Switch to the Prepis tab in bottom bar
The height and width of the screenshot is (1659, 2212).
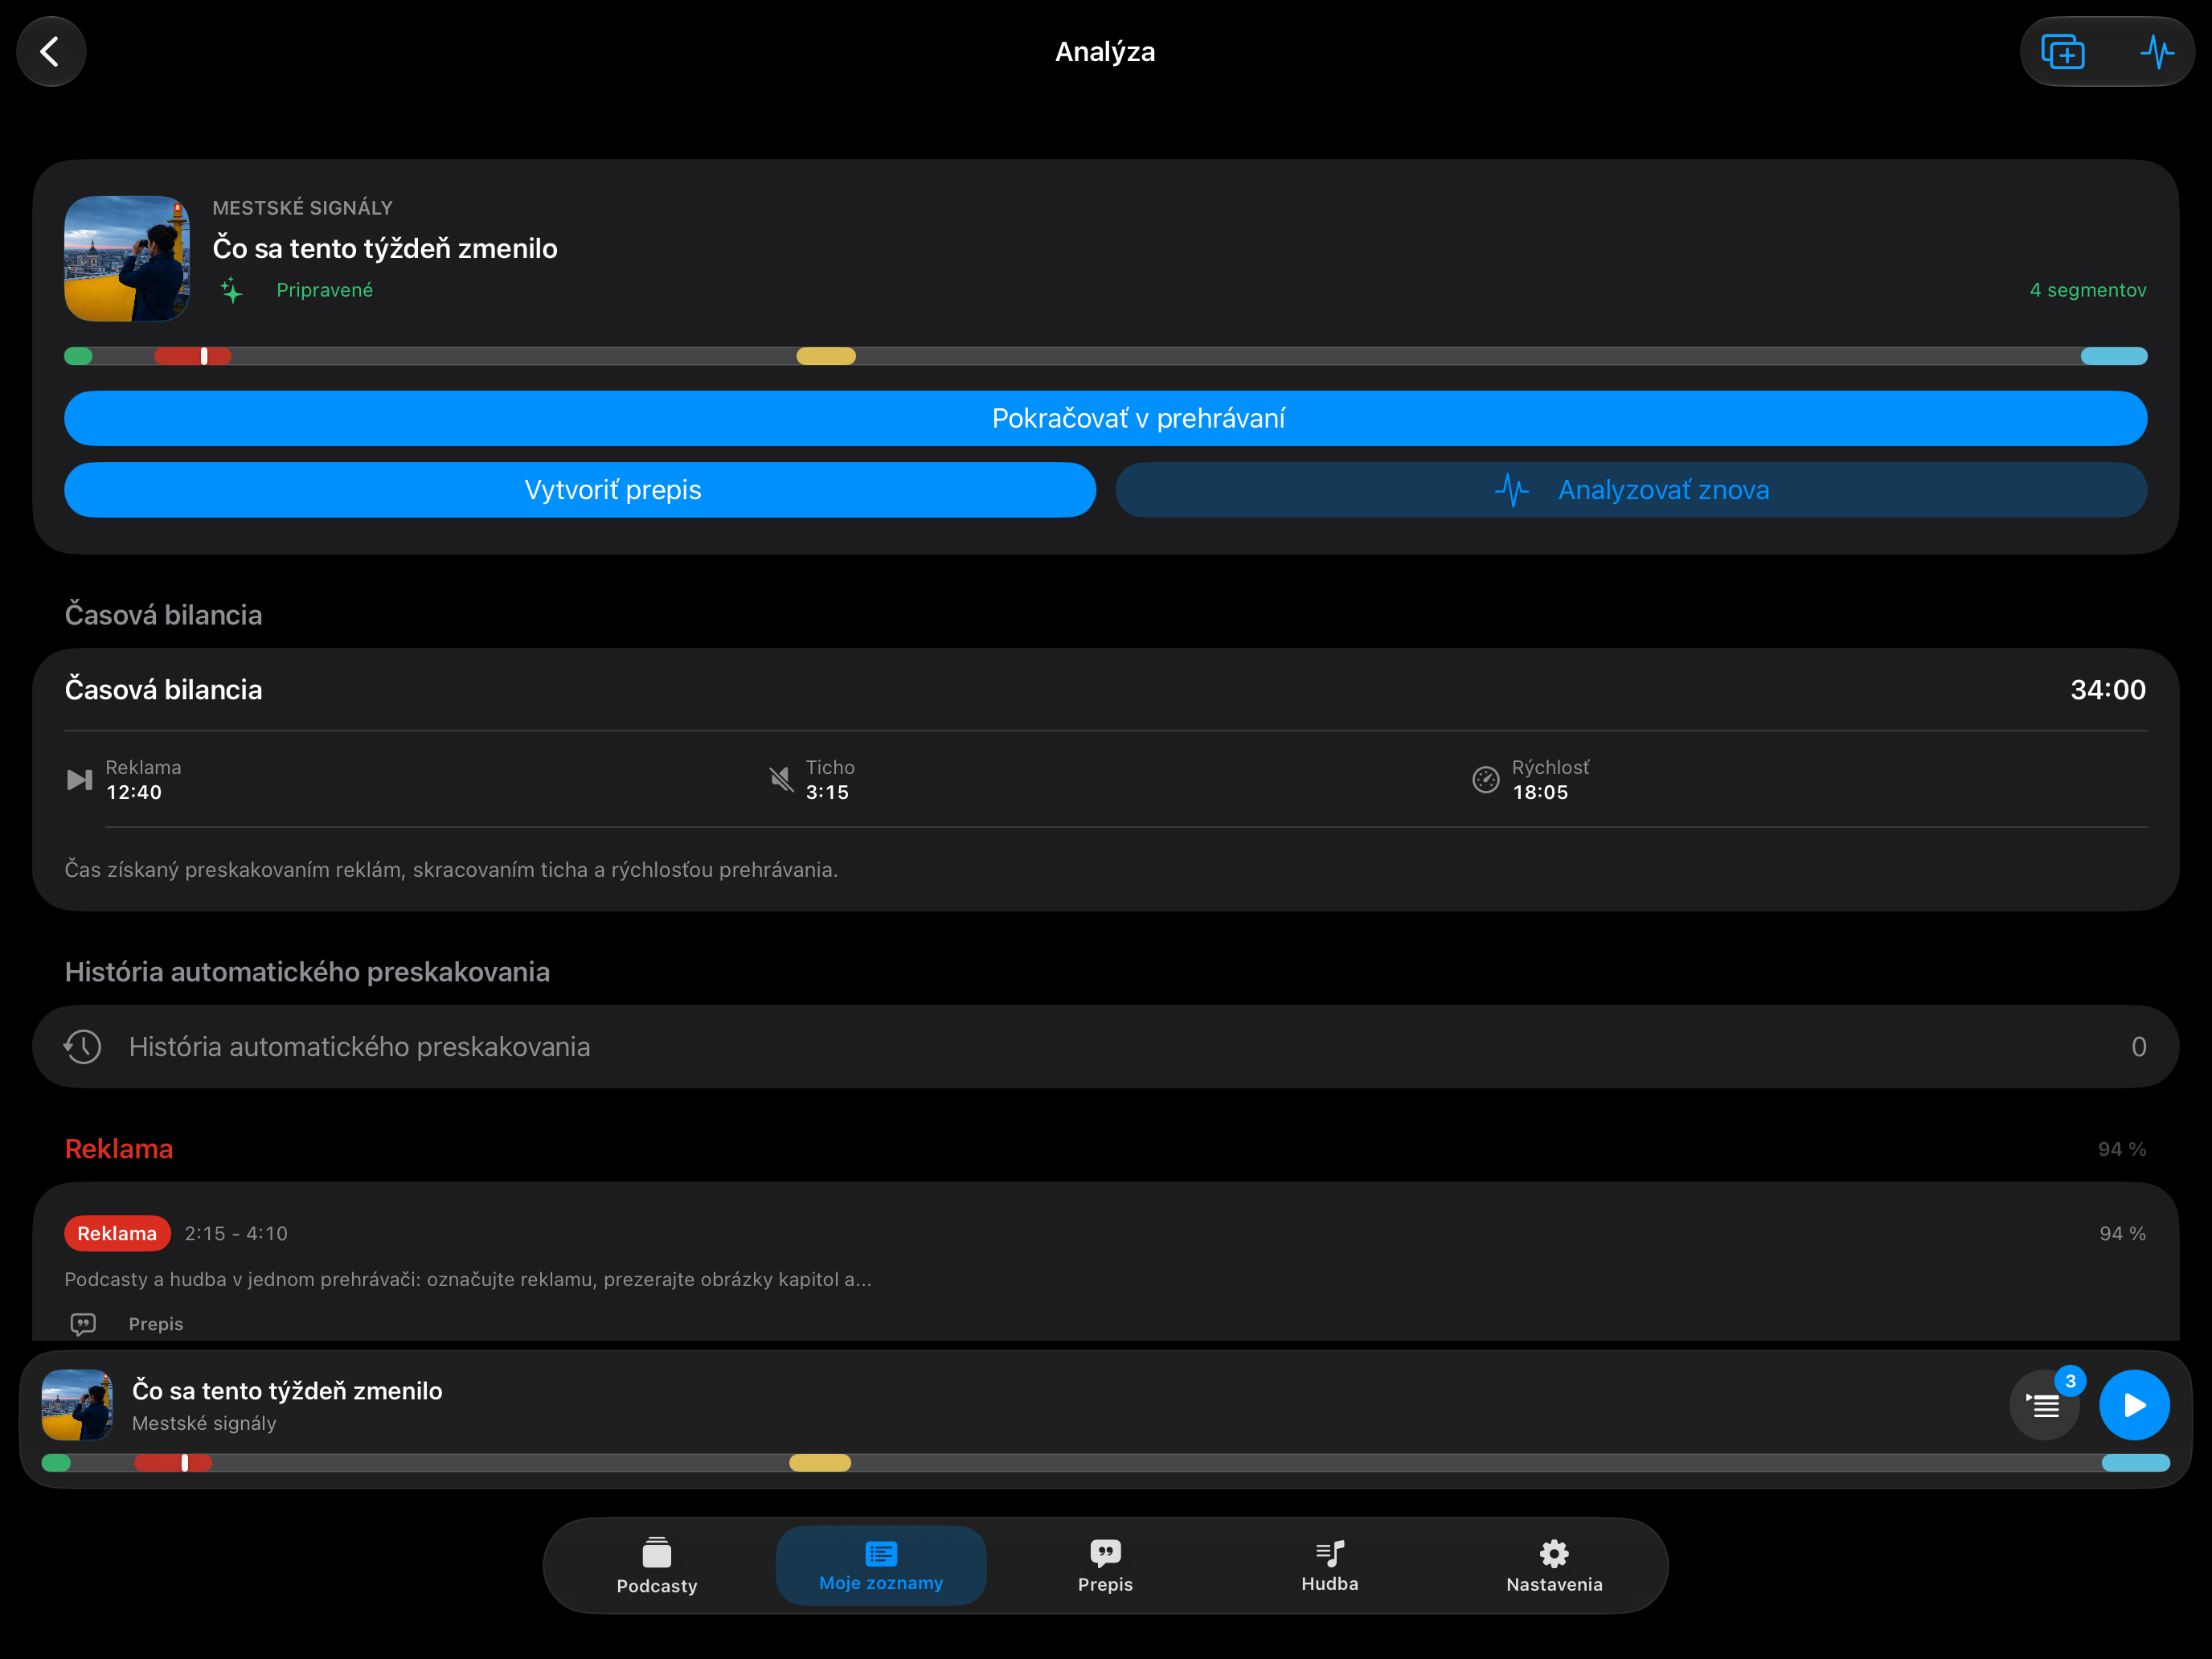1105,1566
